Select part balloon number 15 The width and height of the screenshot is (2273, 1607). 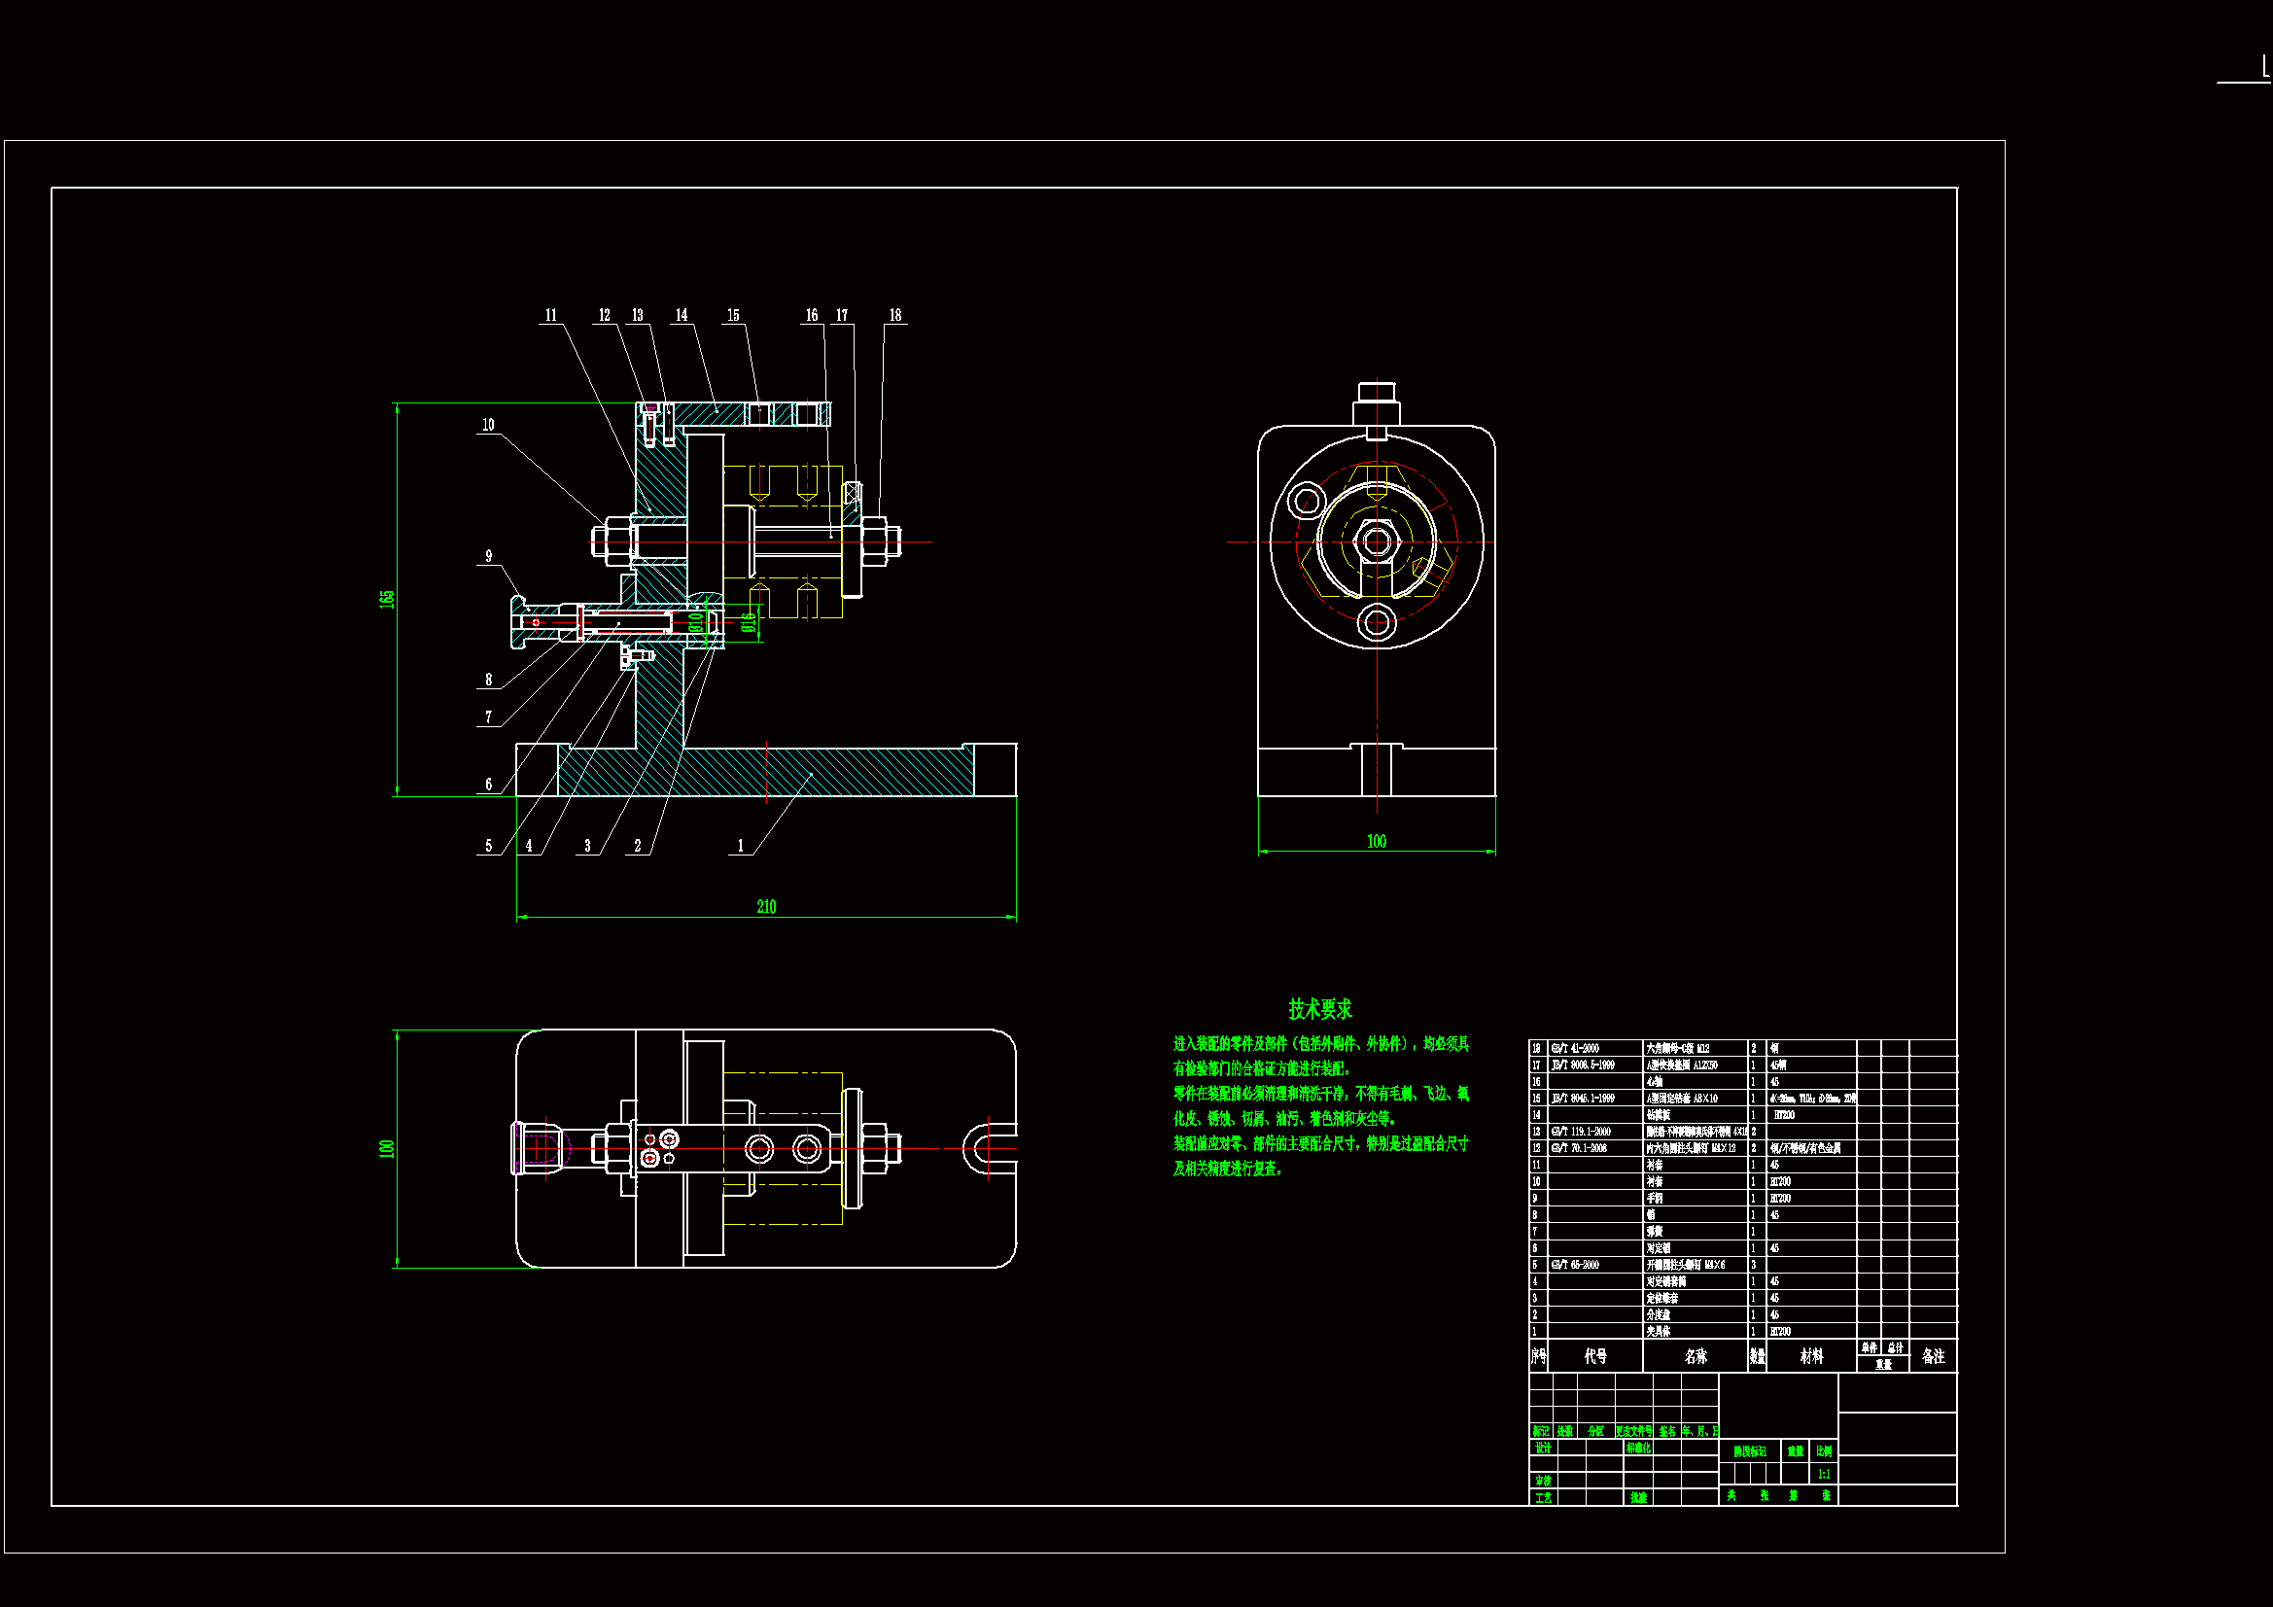click(x=733, y=315)
